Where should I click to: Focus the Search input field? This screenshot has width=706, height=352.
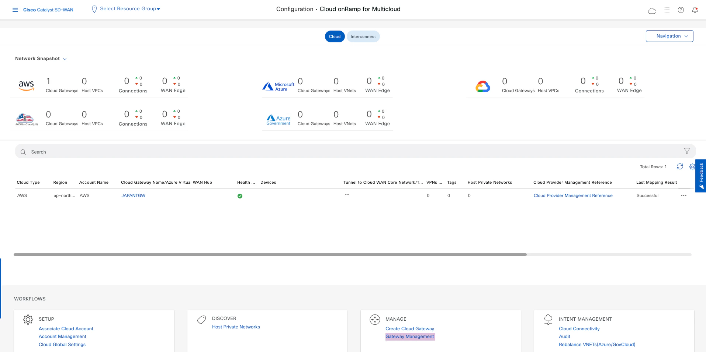(x=355, y=152)
